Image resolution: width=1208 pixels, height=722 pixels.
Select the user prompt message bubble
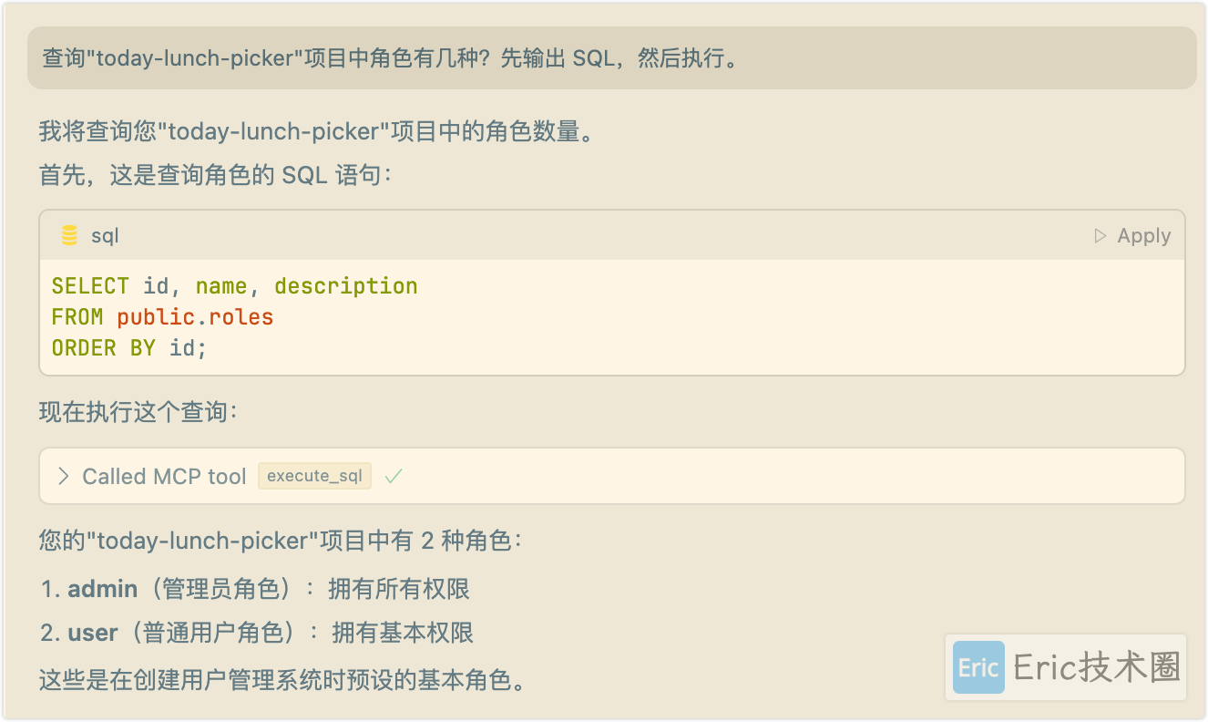point(611,58)
